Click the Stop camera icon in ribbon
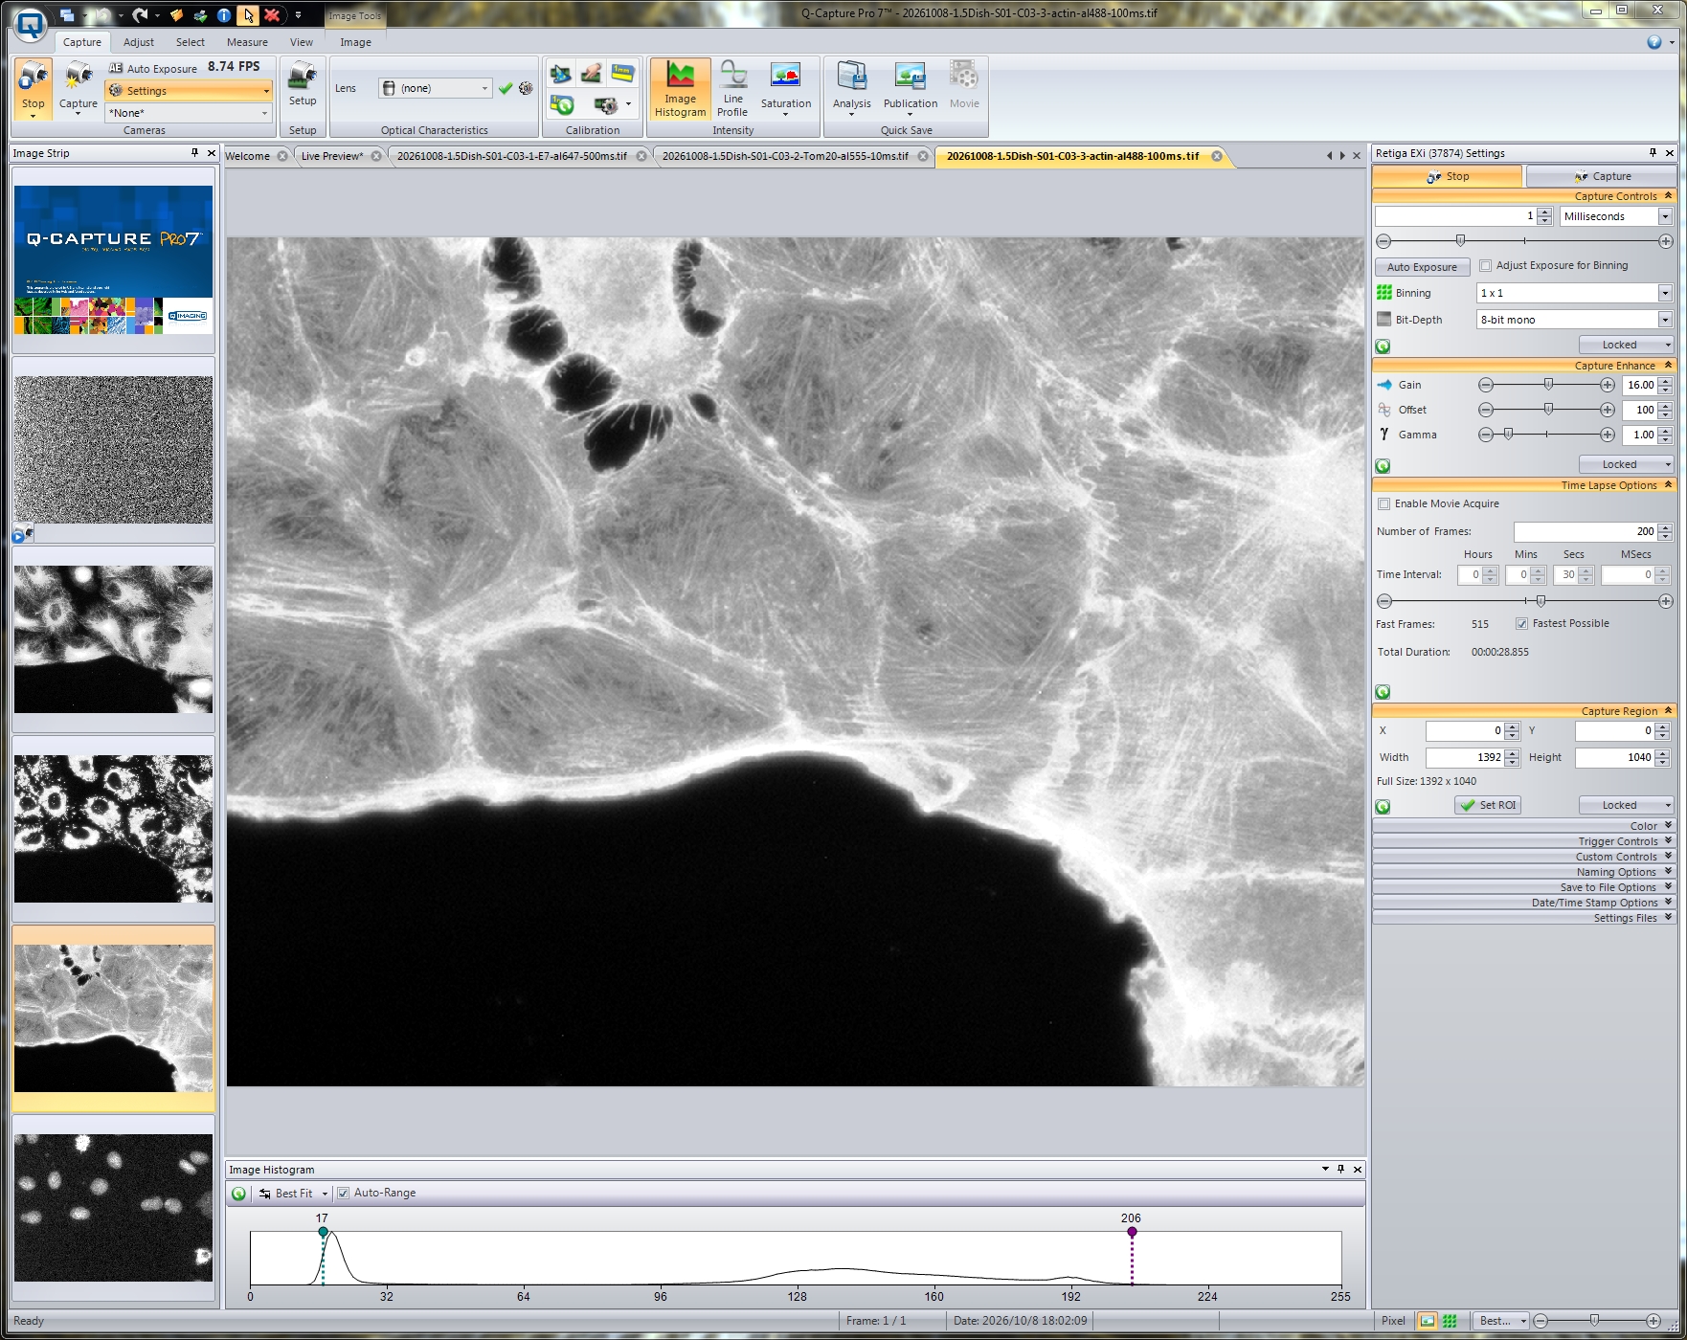Screen dimensions: 1687x1340 (x=34, y=88)
